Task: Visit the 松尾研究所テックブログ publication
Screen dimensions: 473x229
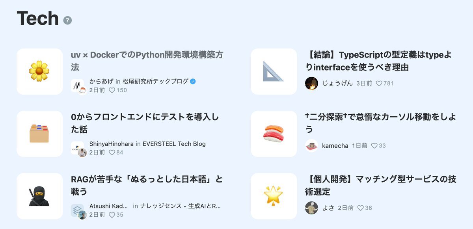Action: 155,82
